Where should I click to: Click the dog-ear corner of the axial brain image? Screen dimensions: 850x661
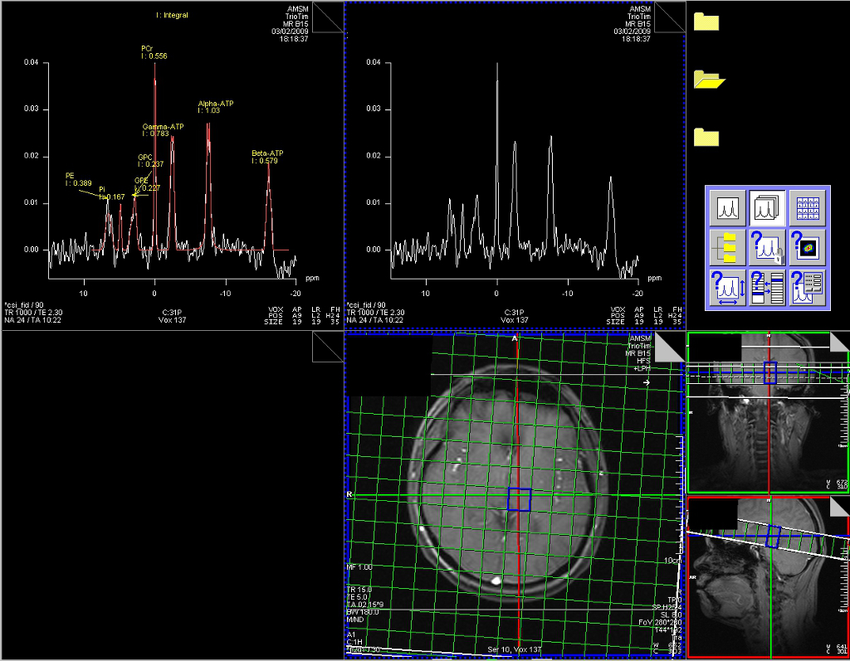[x=670, y=348]
